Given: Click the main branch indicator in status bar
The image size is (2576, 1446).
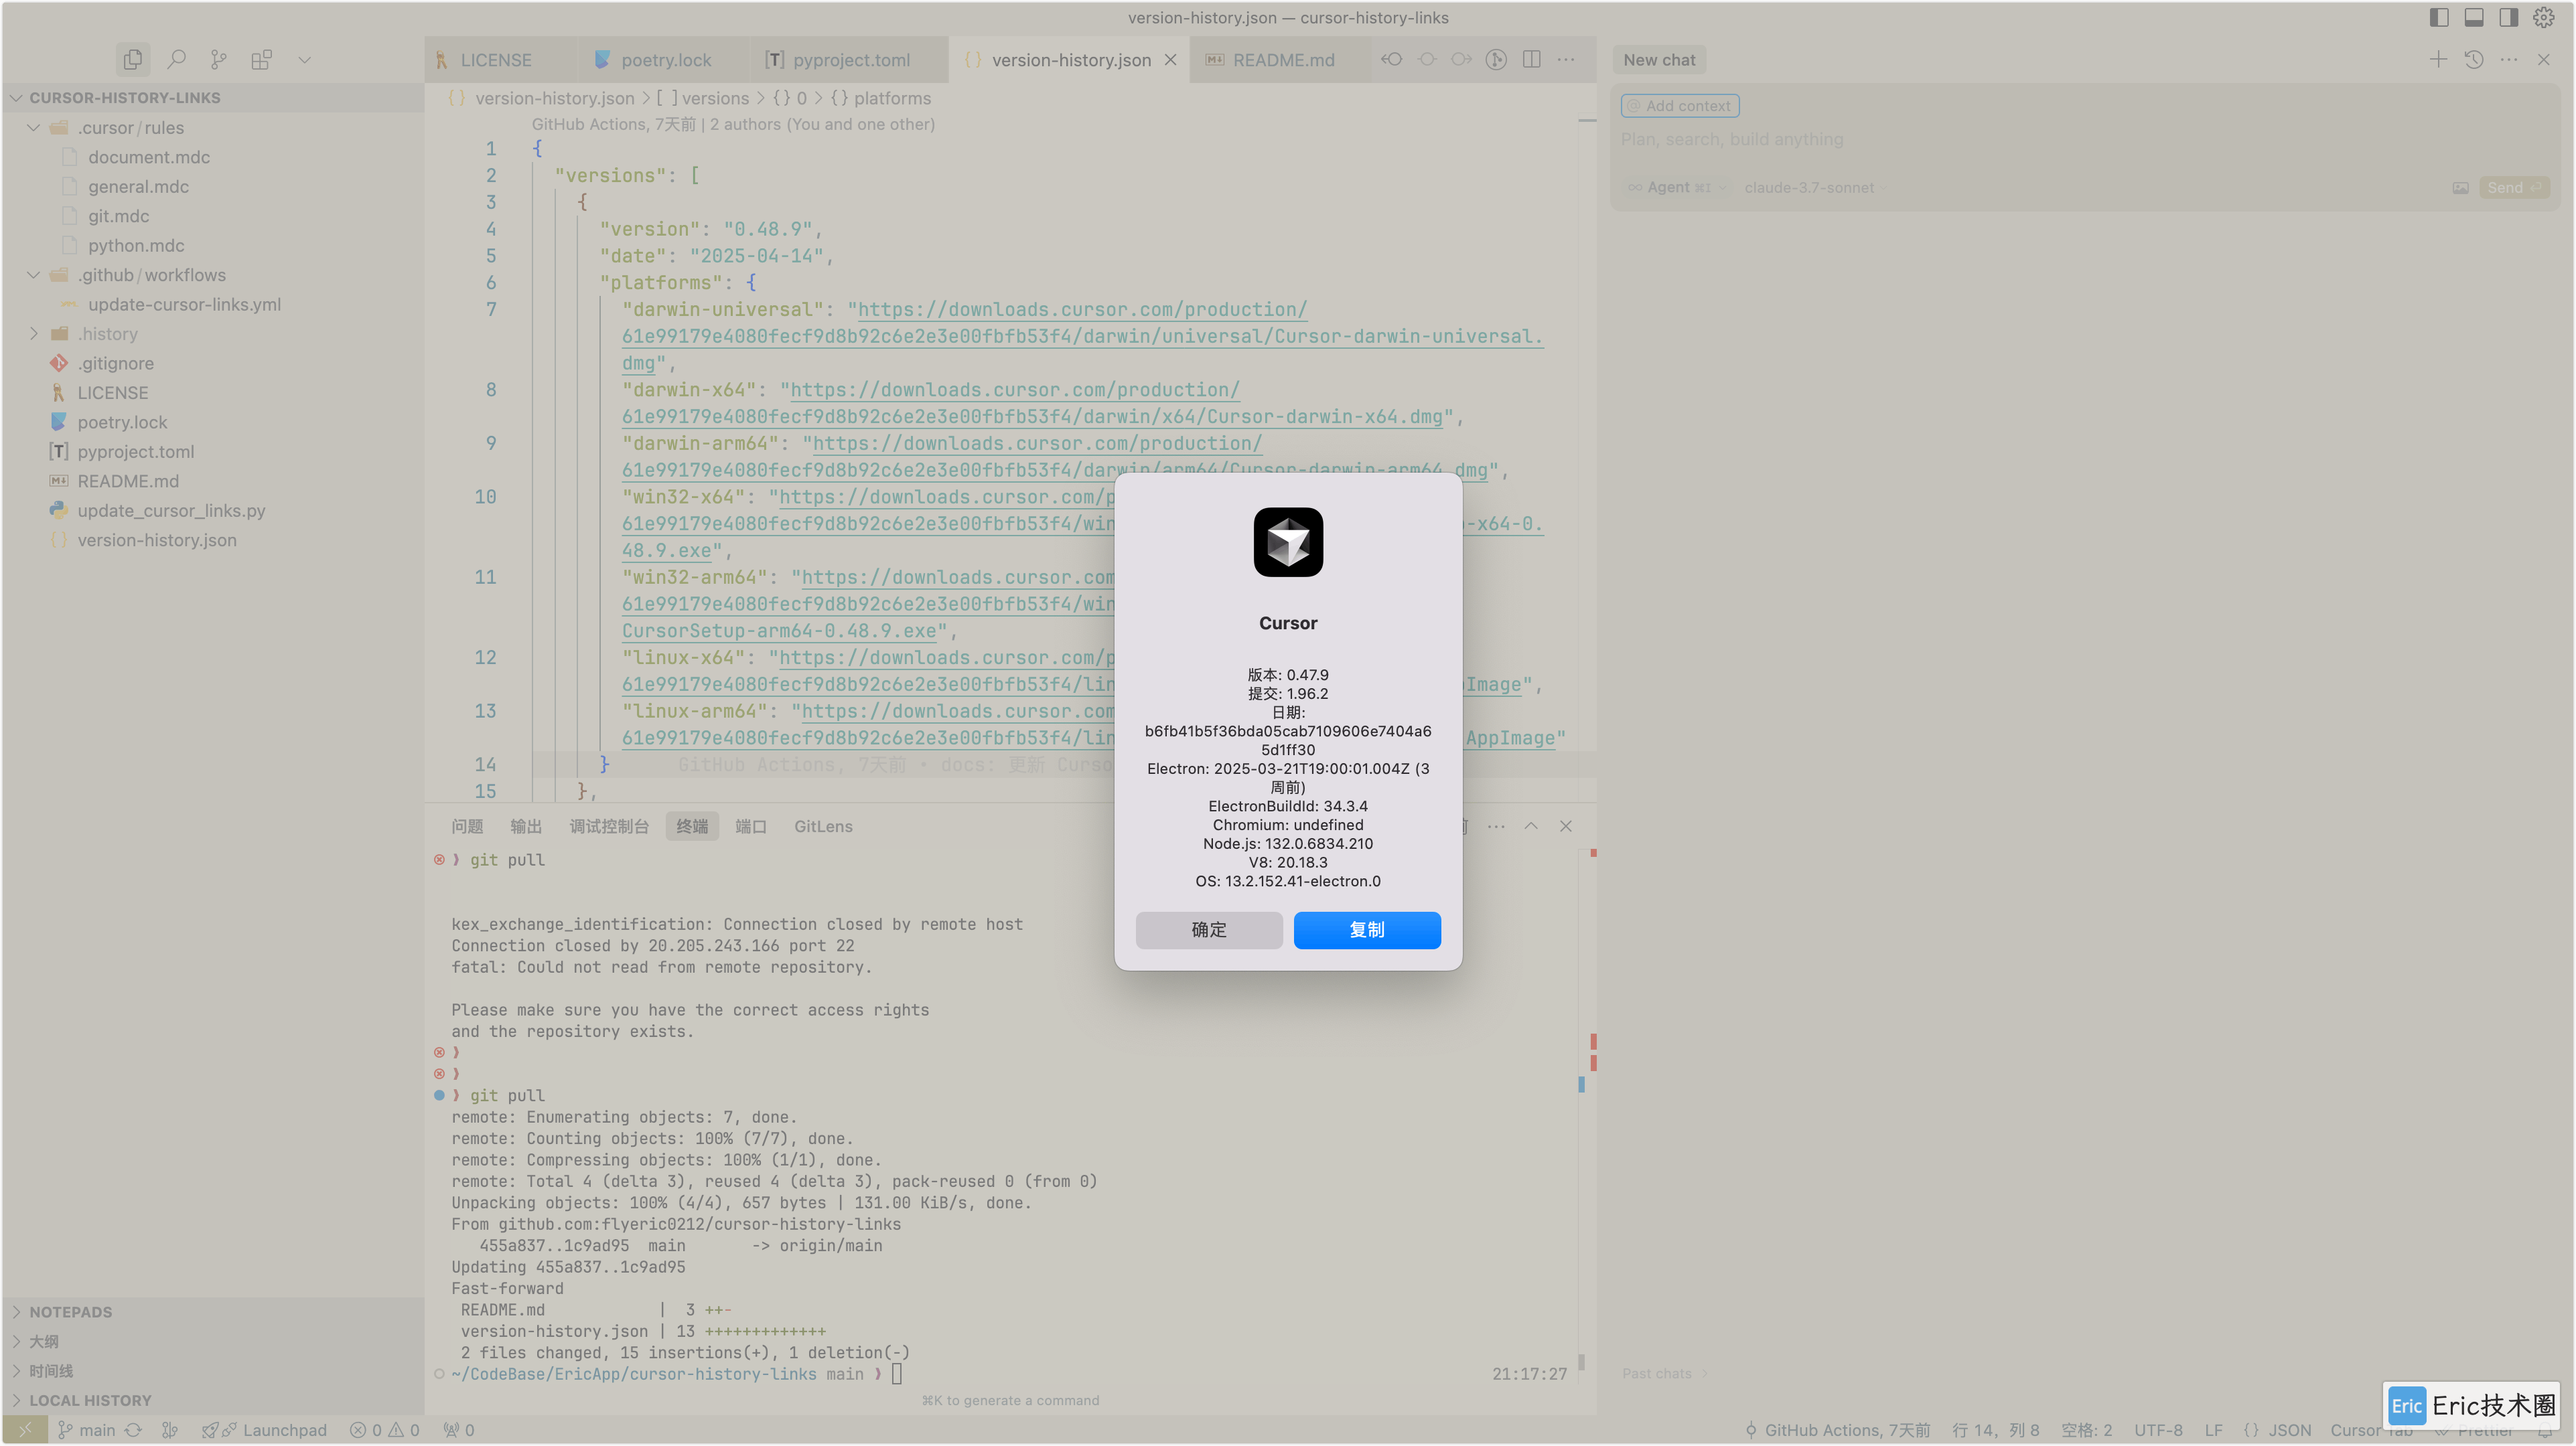Looking at the screenshot, I should click(x=87, y=1431).
